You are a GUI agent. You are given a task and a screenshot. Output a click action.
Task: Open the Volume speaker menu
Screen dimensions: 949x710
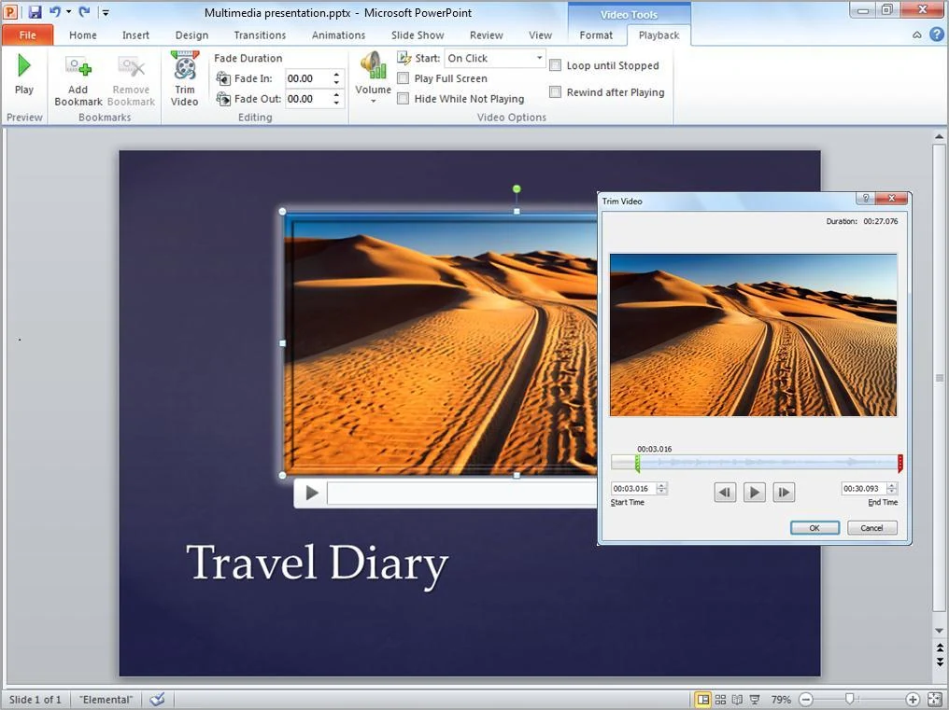point(374,65)
